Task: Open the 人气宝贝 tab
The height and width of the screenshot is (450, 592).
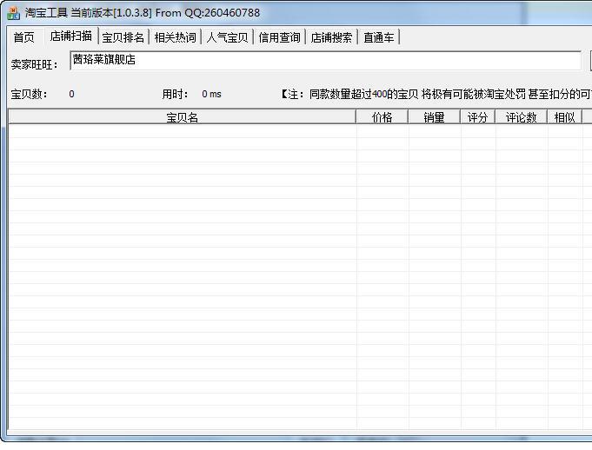Action: pyautogui.click(x=227, y=37)
